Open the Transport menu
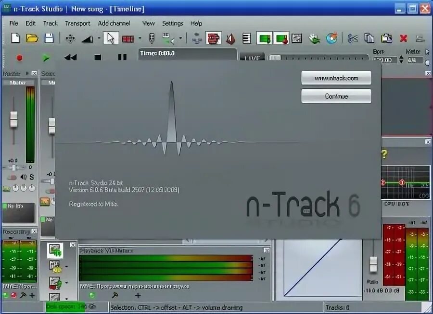This screenshot has height=314, width=433. click(77, 24)
